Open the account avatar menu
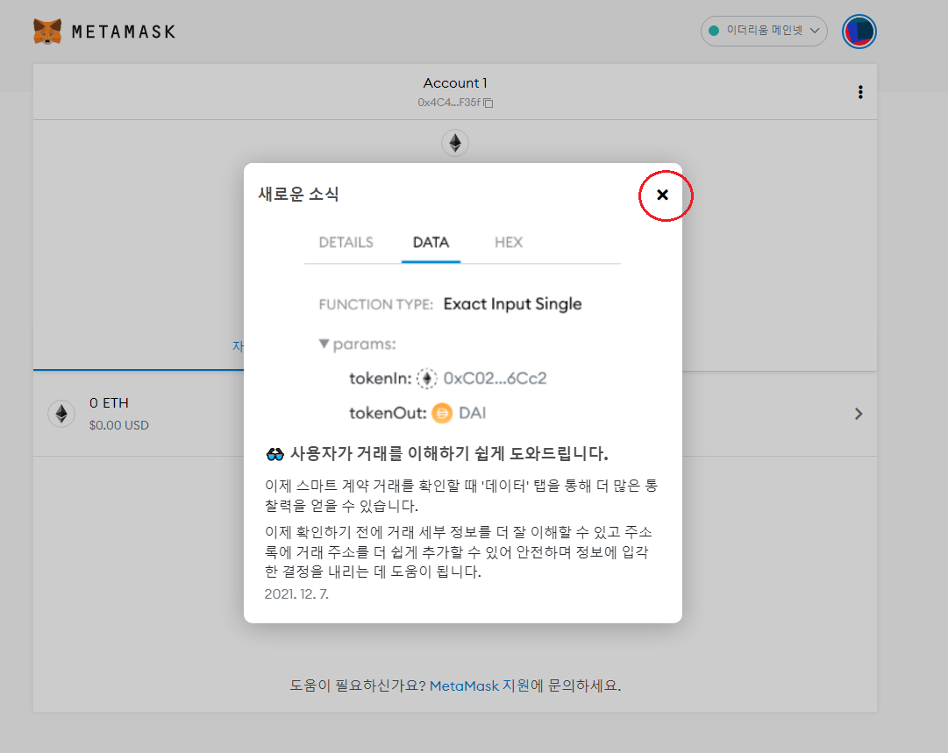This screenshot has height=753, width=948. click(859, 32)
